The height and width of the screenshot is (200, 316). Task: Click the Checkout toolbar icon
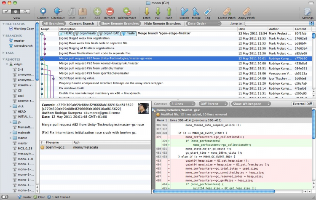click(58, 11)
